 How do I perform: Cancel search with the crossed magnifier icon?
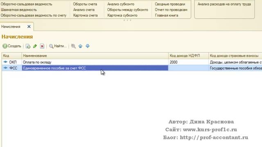(x=73, y=46)
